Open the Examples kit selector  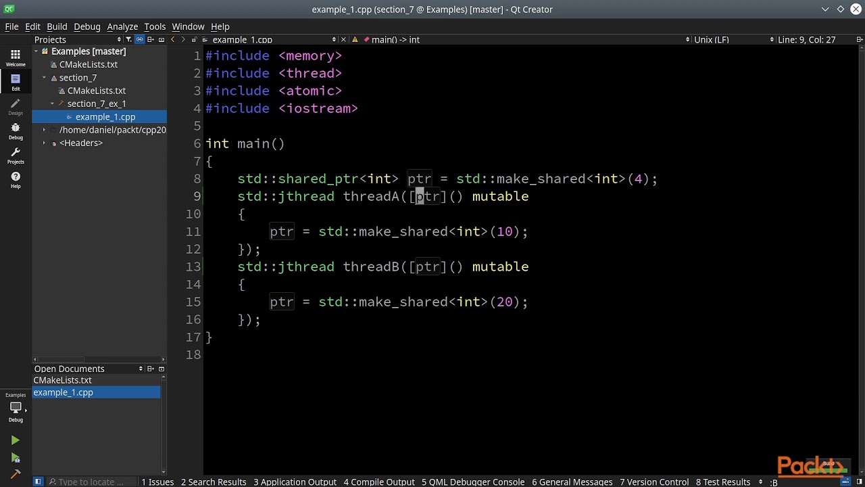point(16,407)
